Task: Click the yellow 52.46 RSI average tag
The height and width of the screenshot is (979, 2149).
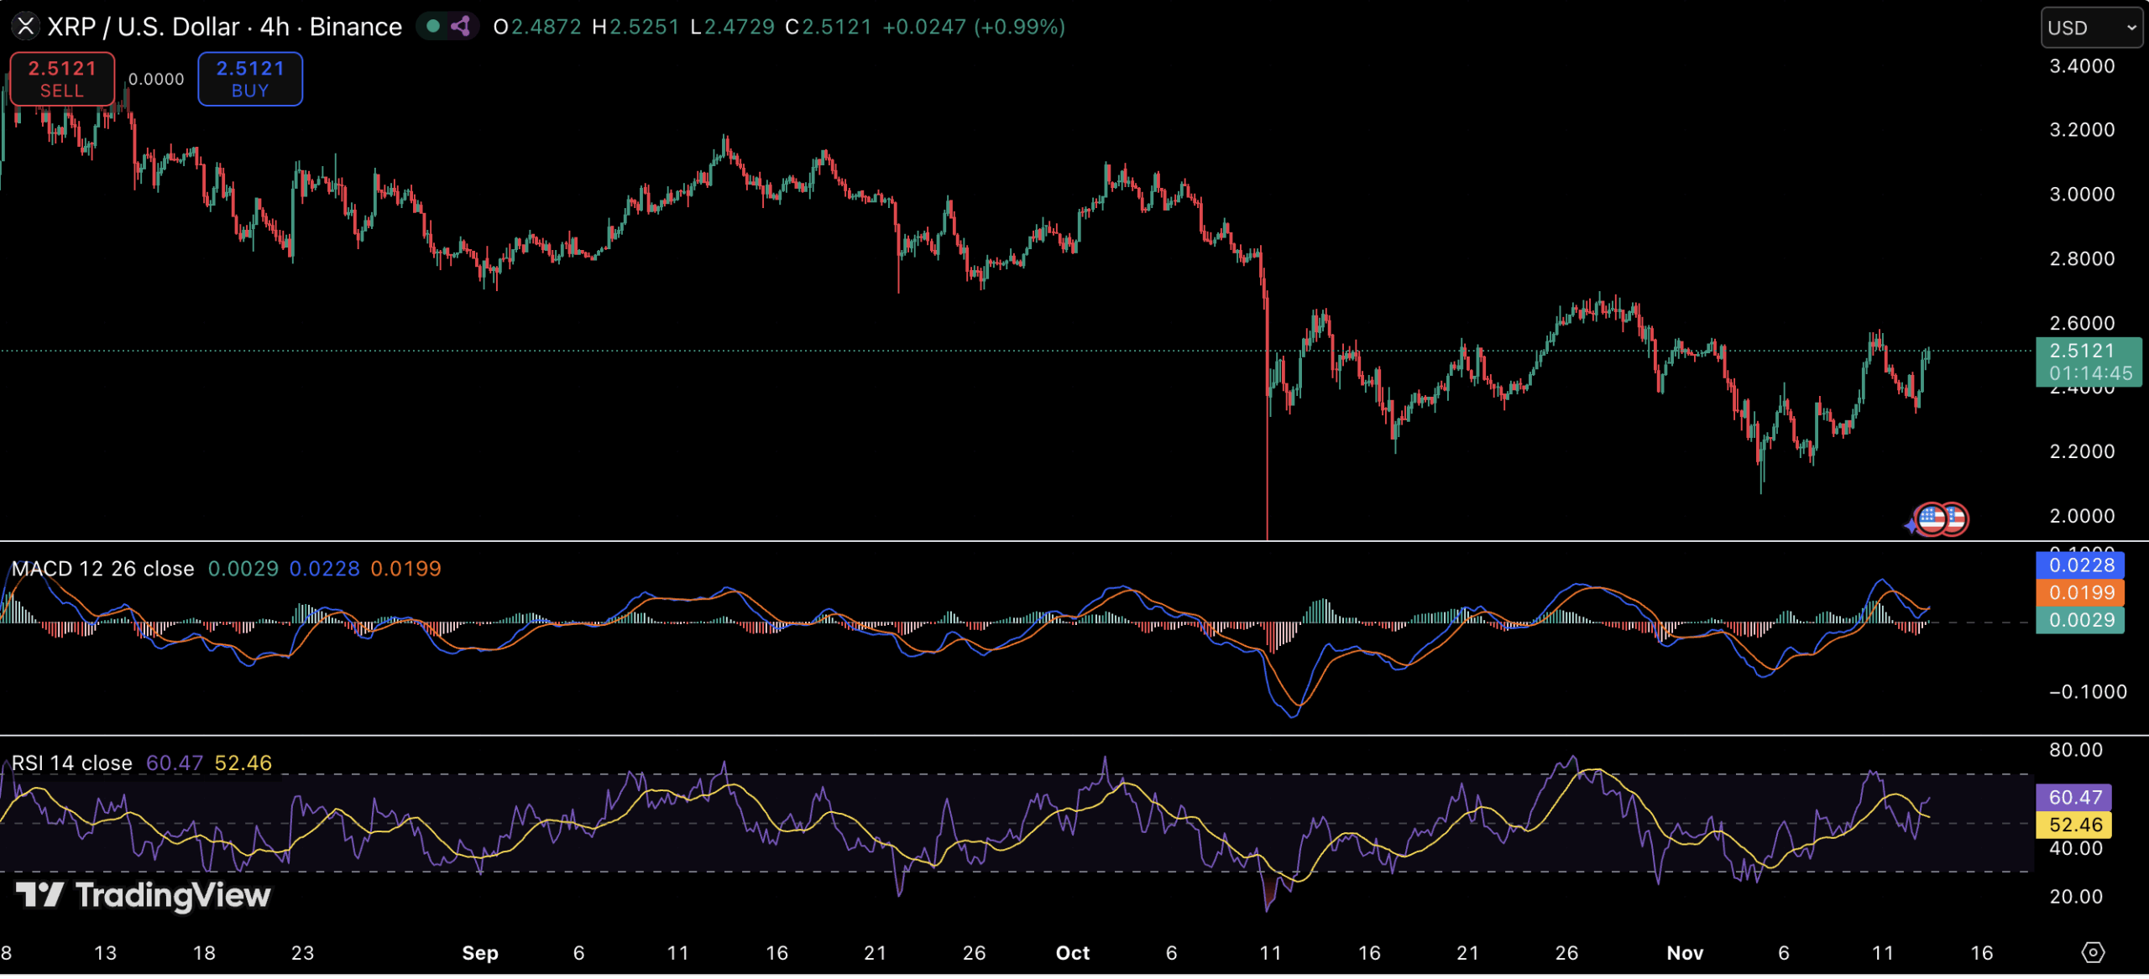Action: (2074, 825)
